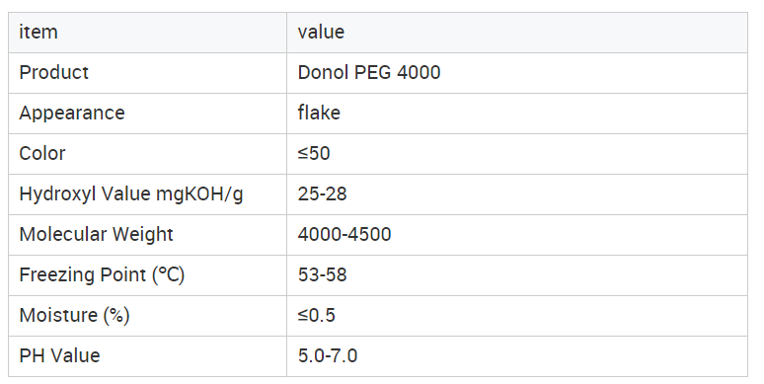Click the 'item' header cell
764x384 pixels.
pos(147,33)
